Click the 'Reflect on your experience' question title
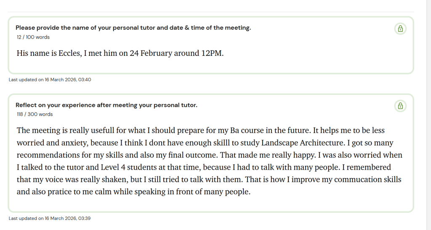Image resolution: width=431 pixels, height=230 pixels. pyautogui.click(x=106, y=105)
